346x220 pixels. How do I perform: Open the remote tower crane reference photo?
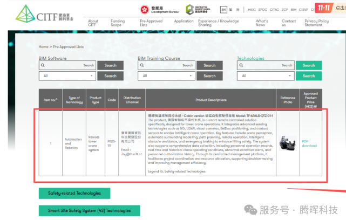coord(288,143)
